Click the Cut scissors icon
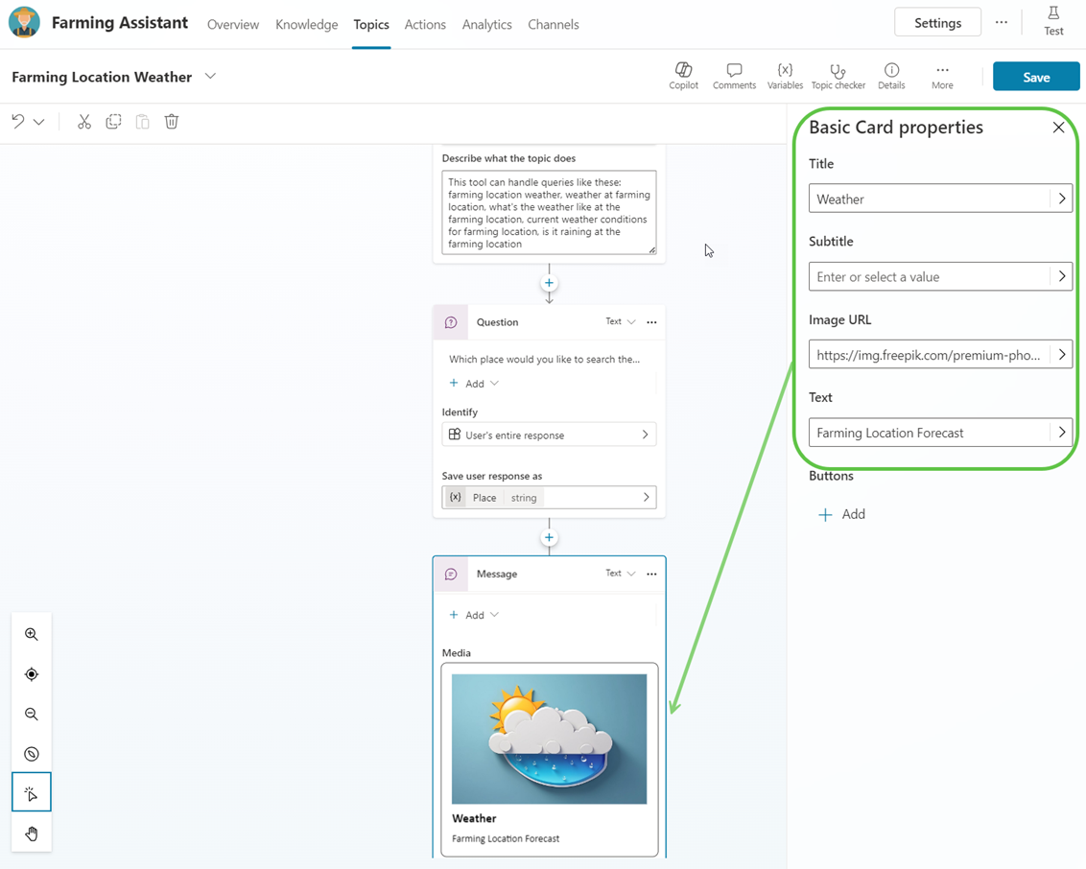 (84, 122)
